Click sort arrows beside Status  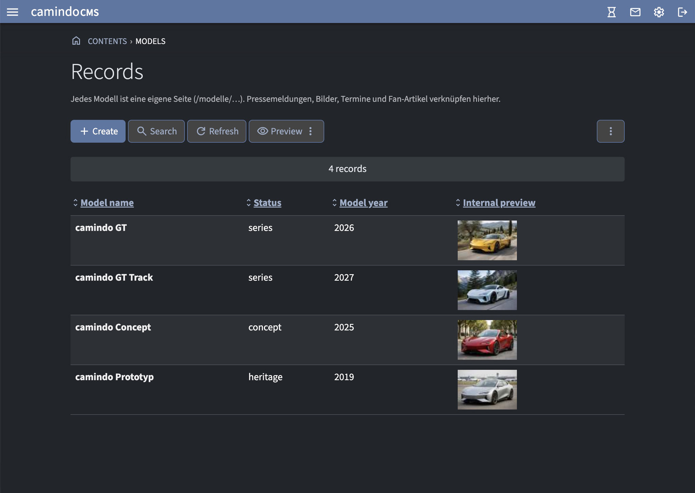[248, 203]
